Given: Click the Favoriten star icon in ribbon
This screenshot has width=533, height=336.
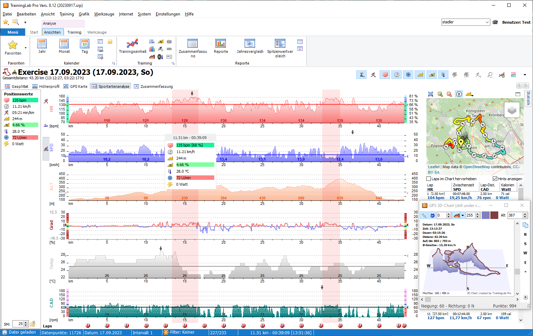Looking at the screenshot, I should (x=13, y=45).
